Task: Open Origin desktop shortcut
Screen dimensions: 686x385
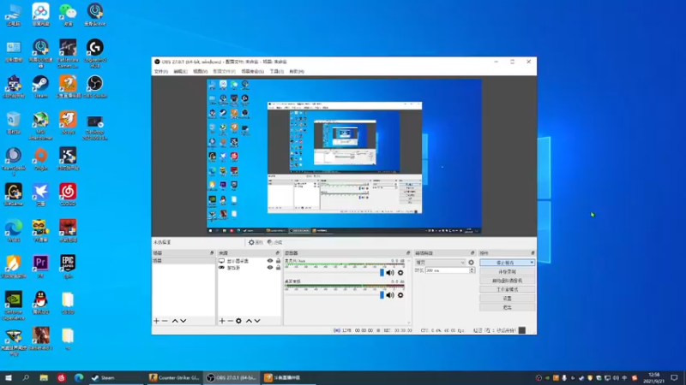Action: click(40, 158)
